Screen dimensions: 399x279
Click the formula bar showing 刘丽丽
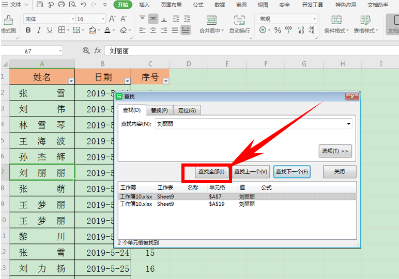251,51
